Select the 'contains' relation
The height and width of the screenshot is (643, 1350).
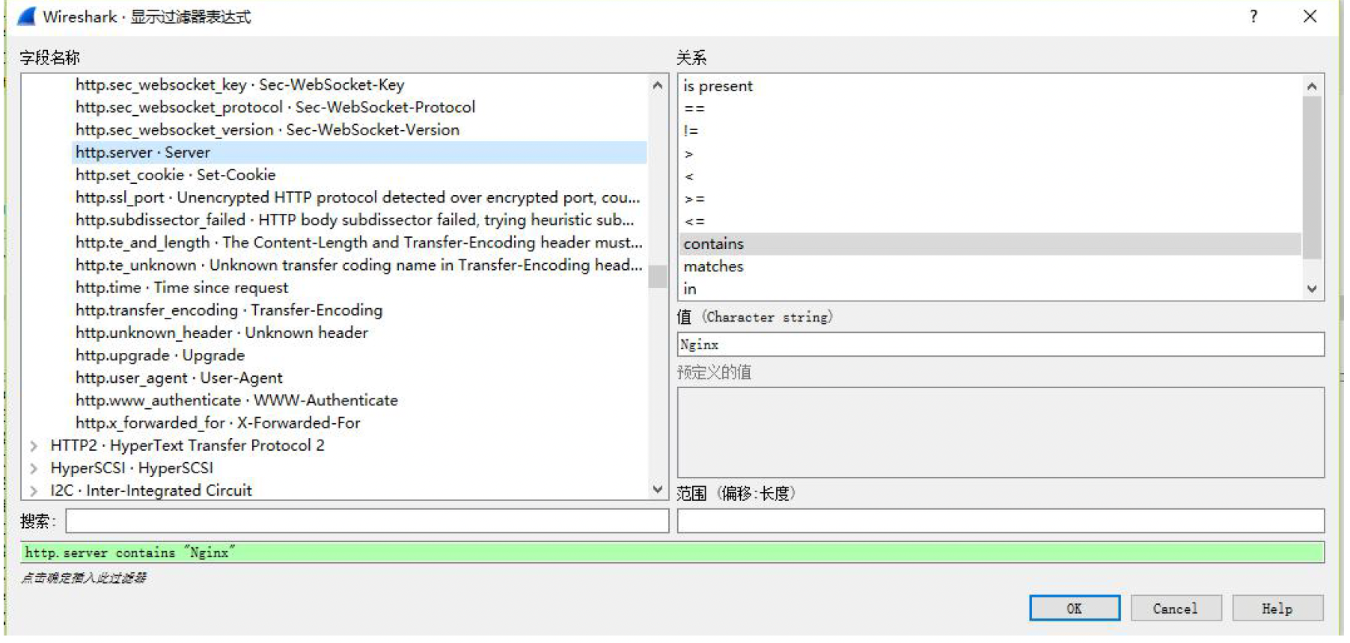tap(990, 244)
